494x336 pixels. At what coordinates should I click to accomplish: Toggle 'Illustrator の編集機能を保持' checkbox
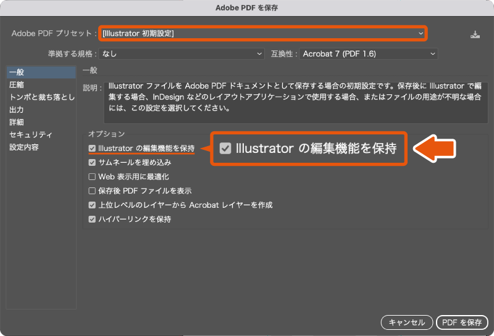click(92, 149)
